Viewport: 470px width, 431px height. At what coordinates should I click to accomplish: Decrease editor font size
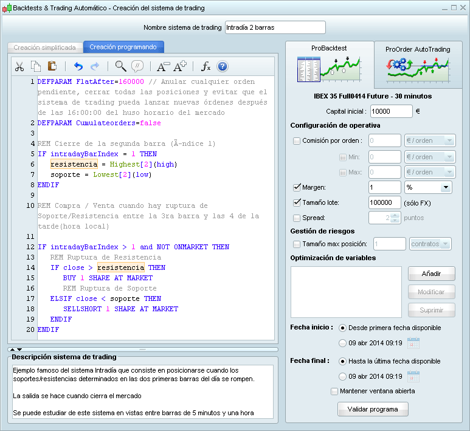[163, 67]
